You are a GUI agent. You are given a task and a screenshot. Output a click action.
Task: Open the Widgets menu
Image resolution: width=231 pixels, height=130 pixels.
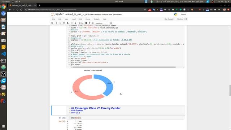pos(96,19)
